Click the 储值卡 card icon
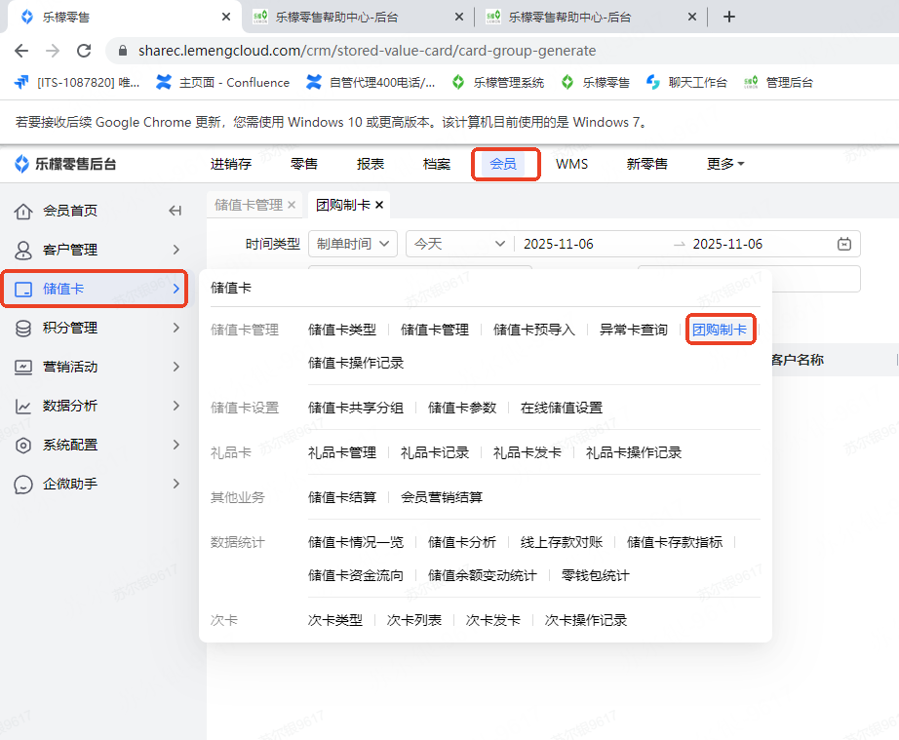The image size is (899, 740). pos(23,289)
